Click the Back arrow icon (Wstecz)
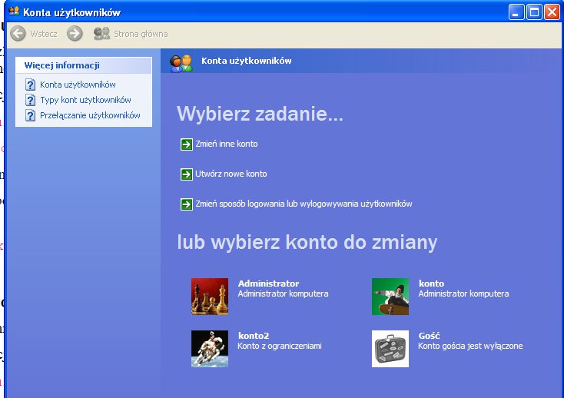Image resolution: width=564 pixels, height=398 pixels. click(x=18, y=34)
